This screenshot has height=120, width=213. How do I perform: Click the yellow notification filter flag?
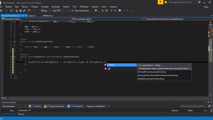click(160, 2)
